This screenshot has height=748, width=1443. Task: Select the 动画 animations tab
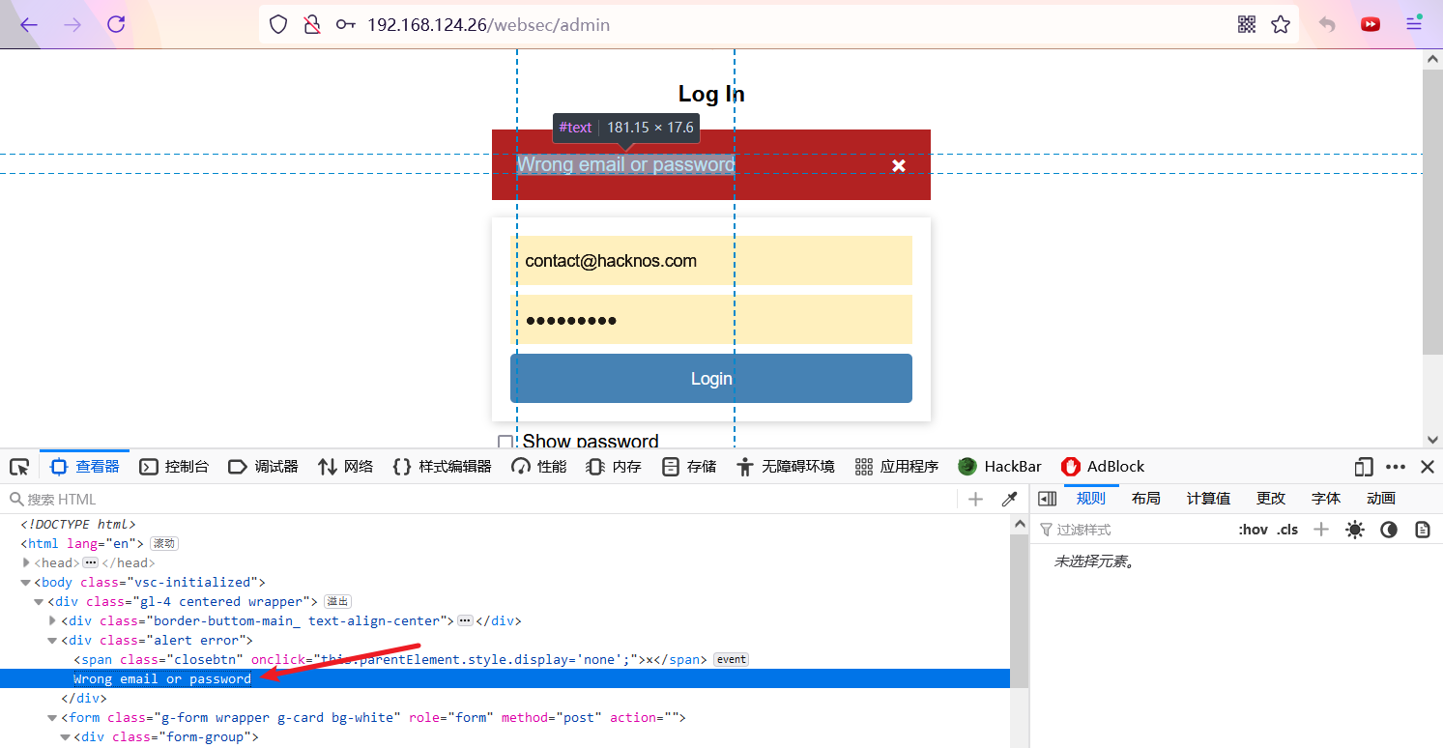(1381, 499)
